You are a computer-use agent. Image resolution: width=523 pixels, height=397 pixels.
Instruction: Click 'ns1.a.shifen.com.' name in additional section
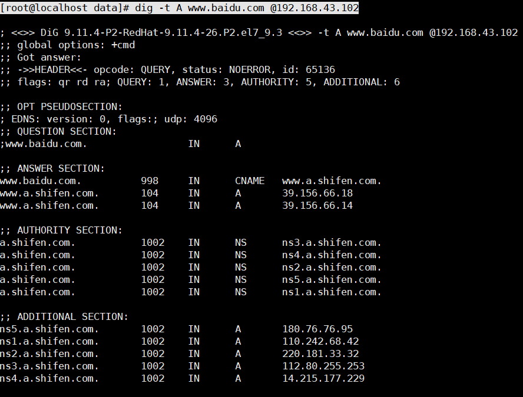click(49, 341)
